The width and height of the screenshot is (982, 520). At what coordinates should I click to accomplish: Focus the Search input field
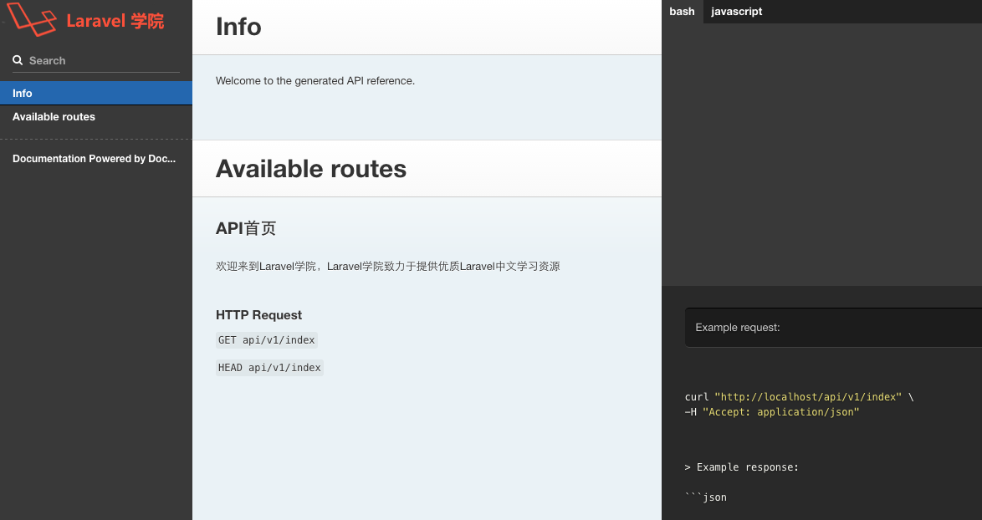tap(96, 61)
